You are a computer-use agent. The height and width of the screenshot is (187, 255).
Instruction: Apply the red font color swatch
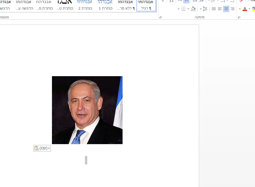point(245,9)
